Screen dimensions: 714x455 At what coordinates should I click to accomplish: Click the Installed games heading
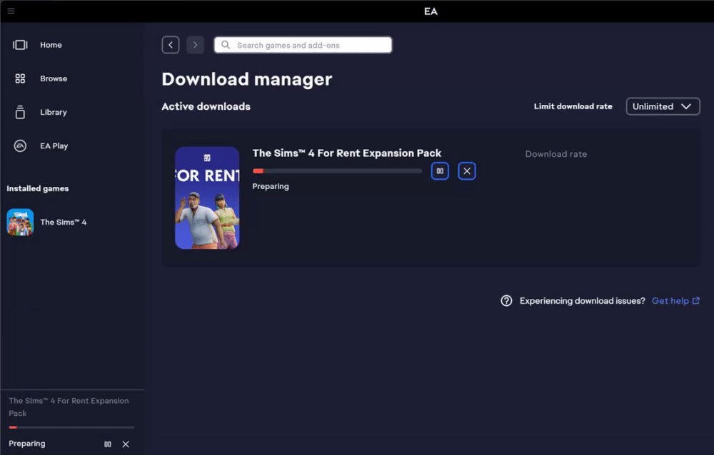coord(38,188)
